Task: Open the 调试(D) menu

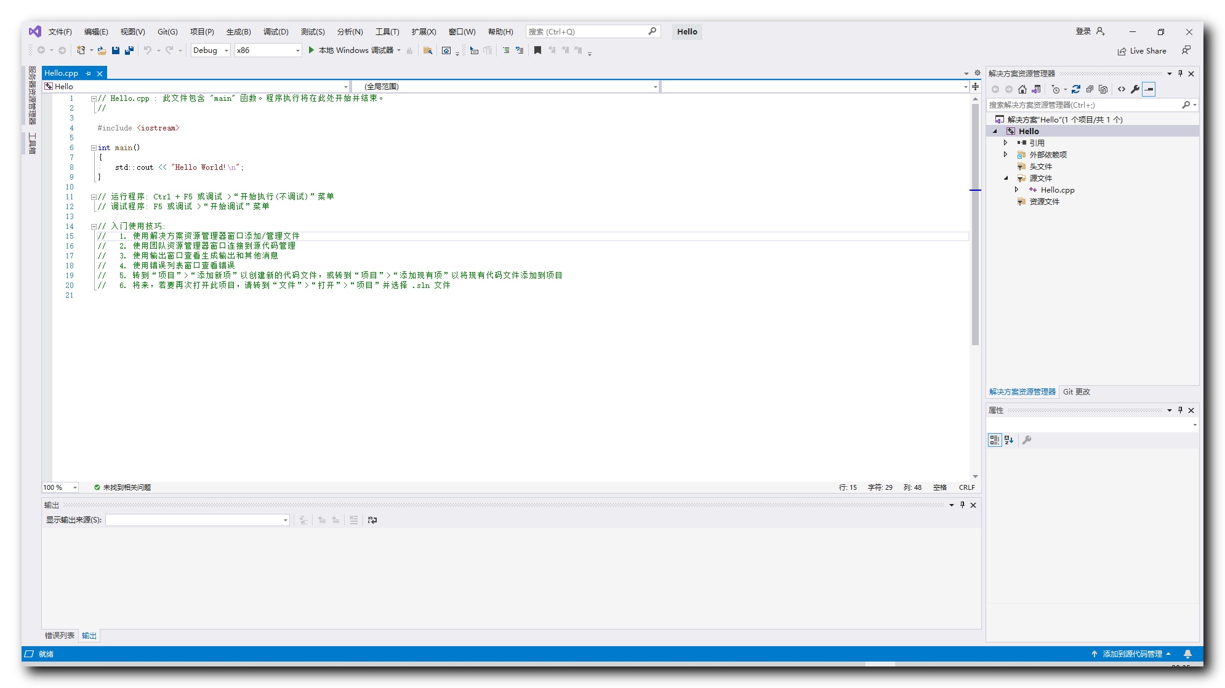Action: [x=276, y=32]
